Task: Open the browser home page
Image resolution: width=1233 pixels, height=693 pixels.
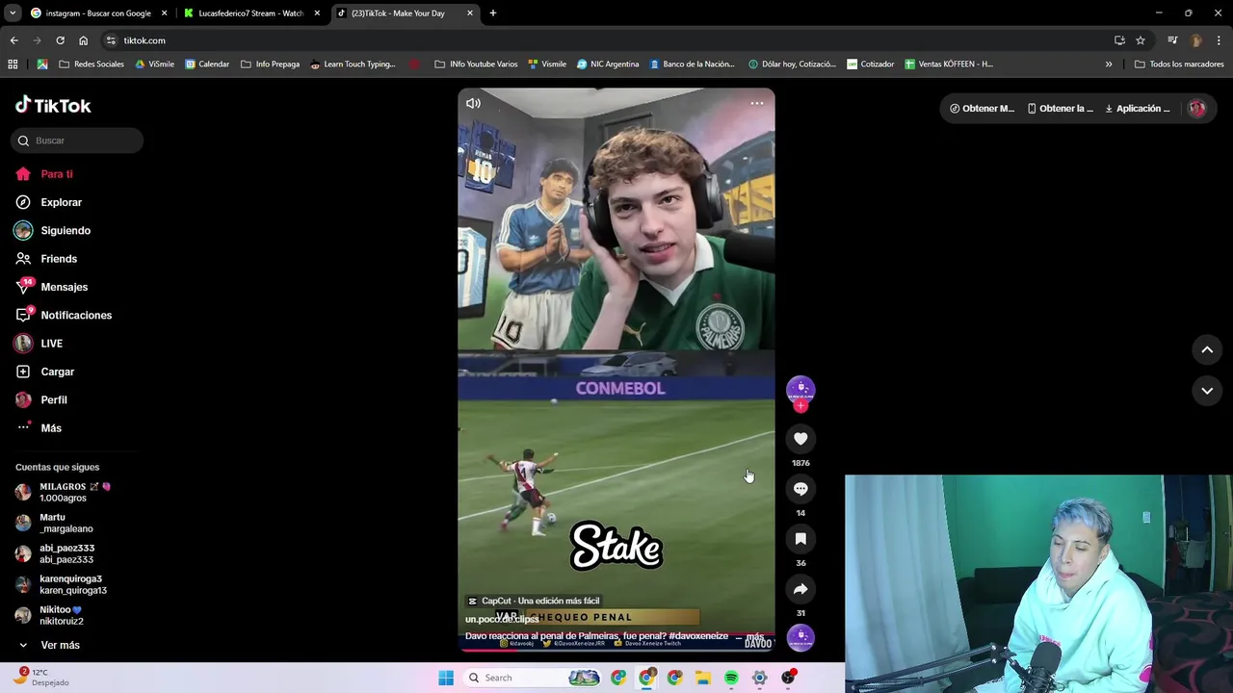Action: (84, 40)
